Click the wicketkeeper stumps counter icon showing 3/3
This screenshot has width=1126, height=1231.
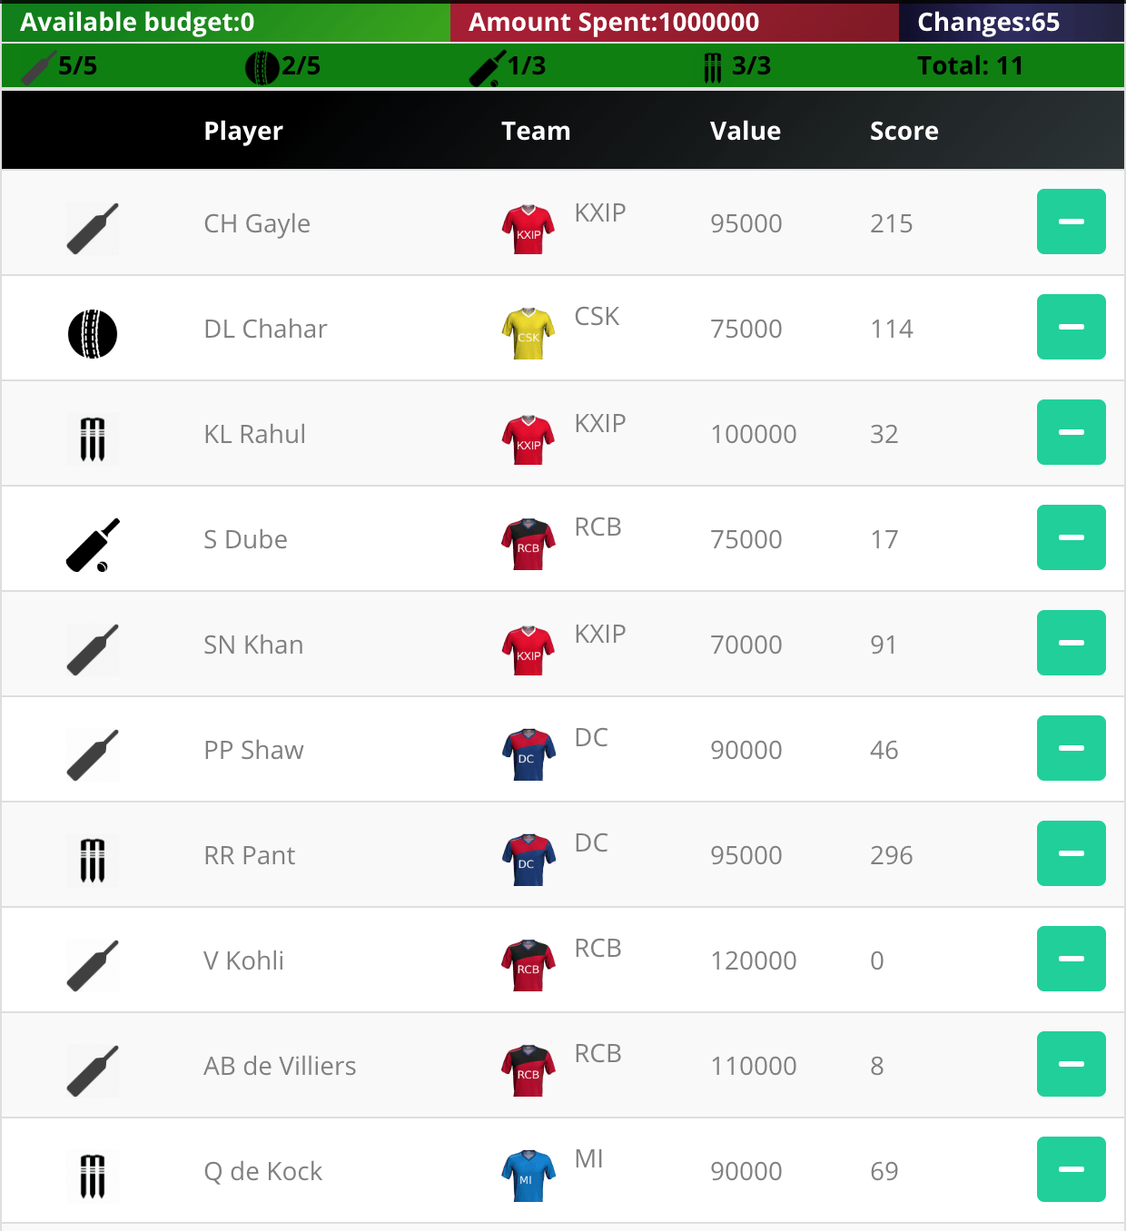[713, 67]
